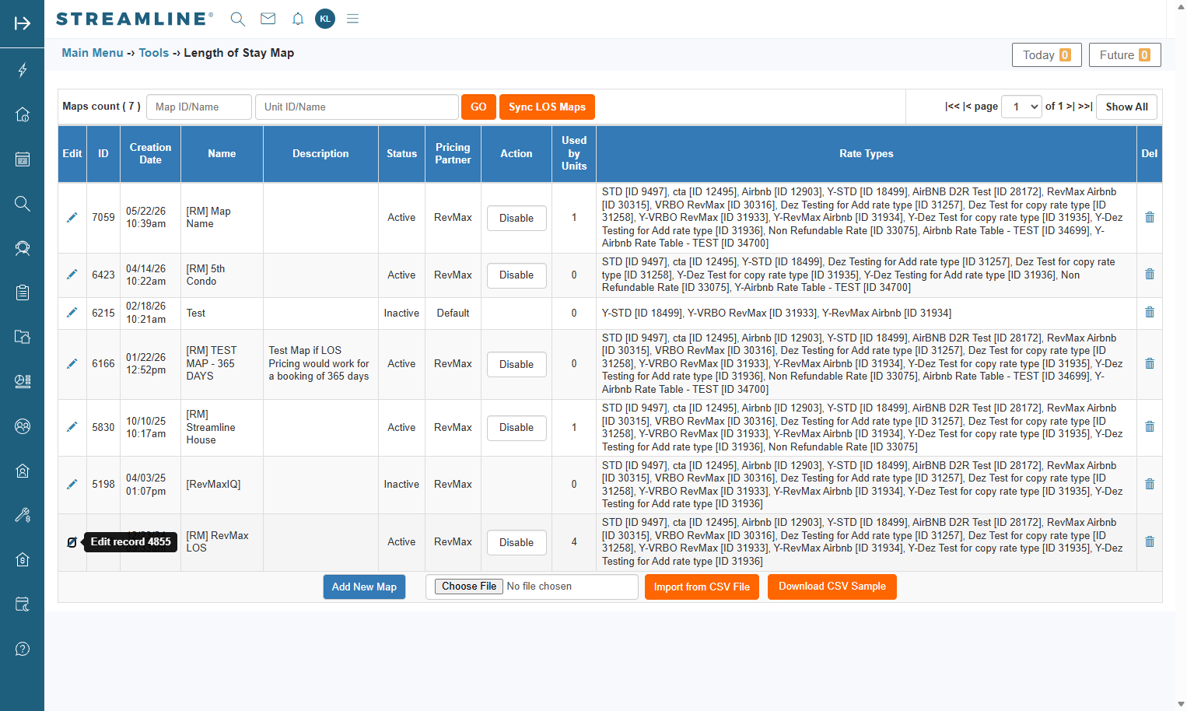
Task: Open the wrench tools sidebar icon
Action: 23,515
